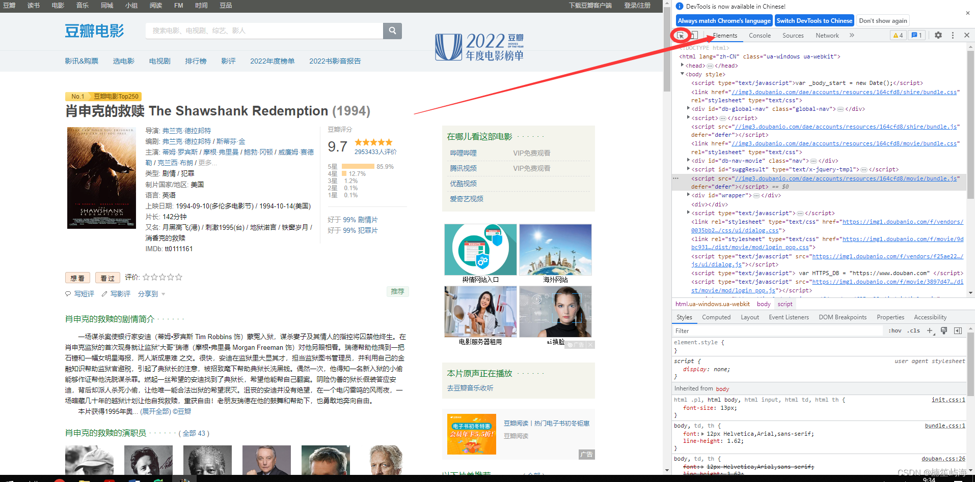Click Always match Chrome's language button
The image size is (975, 482).
[x=724, y=21]
